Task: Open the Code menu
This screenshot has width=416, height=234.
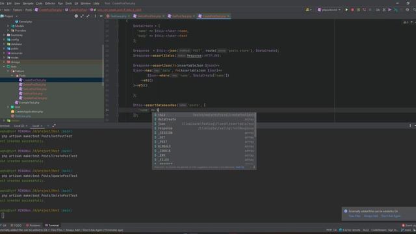Action: coord(39,3)
